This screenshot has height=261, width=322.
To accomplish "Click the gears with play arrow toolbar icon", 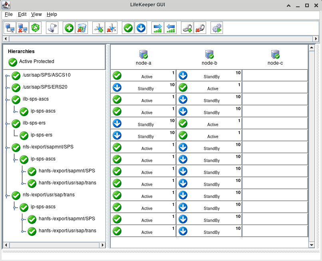I will [217, 28].
